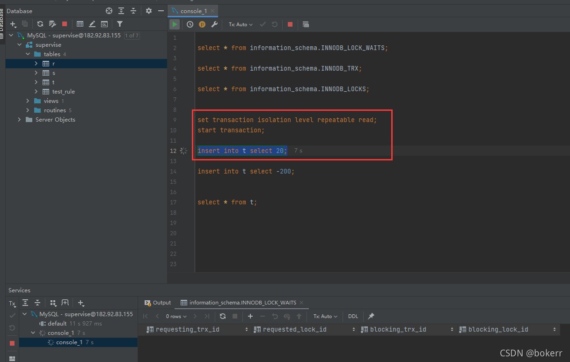
Task: Click the '1 of 7' schemas badge
Action: [132, 36]
